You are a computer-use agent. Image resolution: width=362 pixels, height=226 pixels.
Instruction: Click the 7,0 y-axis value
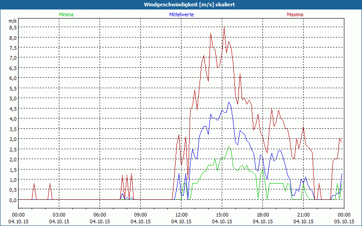pyautogui.click(x=13, y=58)
